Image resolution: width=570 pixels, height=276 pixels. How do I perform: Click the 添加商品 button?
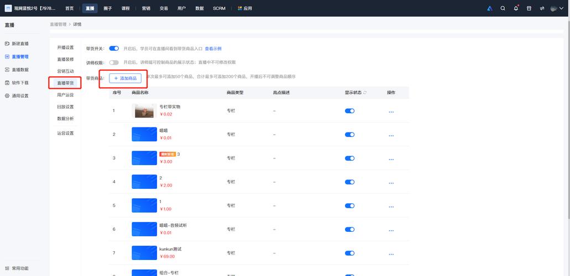pos(125,78)
